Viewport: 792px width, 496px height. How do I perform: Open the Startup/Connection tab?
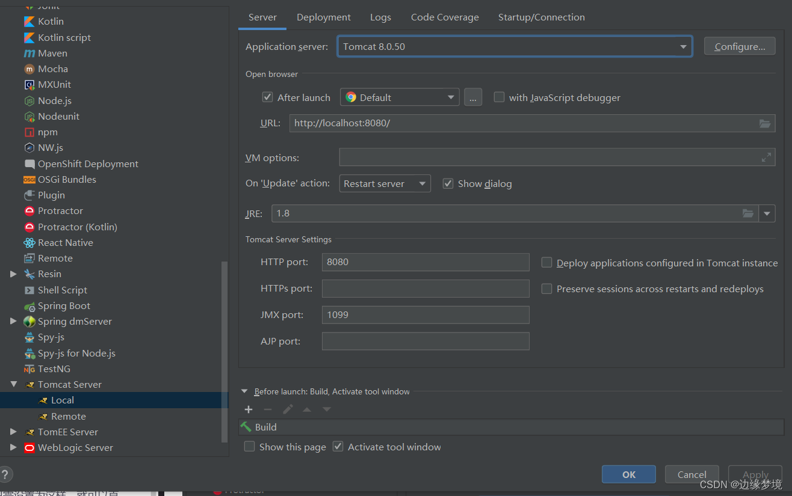[542, 17]
